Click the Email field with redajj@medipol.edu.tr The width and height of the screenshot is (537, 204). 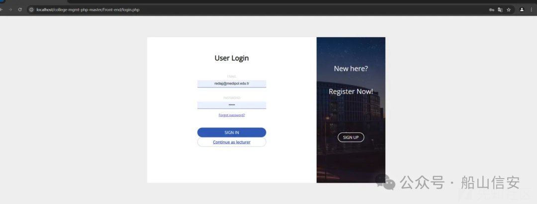pos(232,84)
